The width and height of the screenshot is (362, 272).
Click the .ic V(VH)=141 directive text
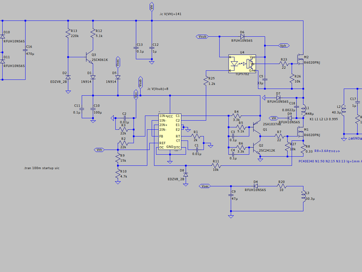pos(170,14)
